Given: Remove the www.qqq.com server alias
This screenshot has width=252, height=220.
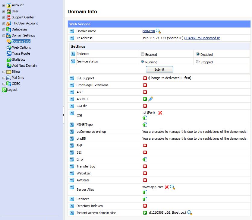Looking at the screenshot, I should pyautogui.click(x=167, y=187).
